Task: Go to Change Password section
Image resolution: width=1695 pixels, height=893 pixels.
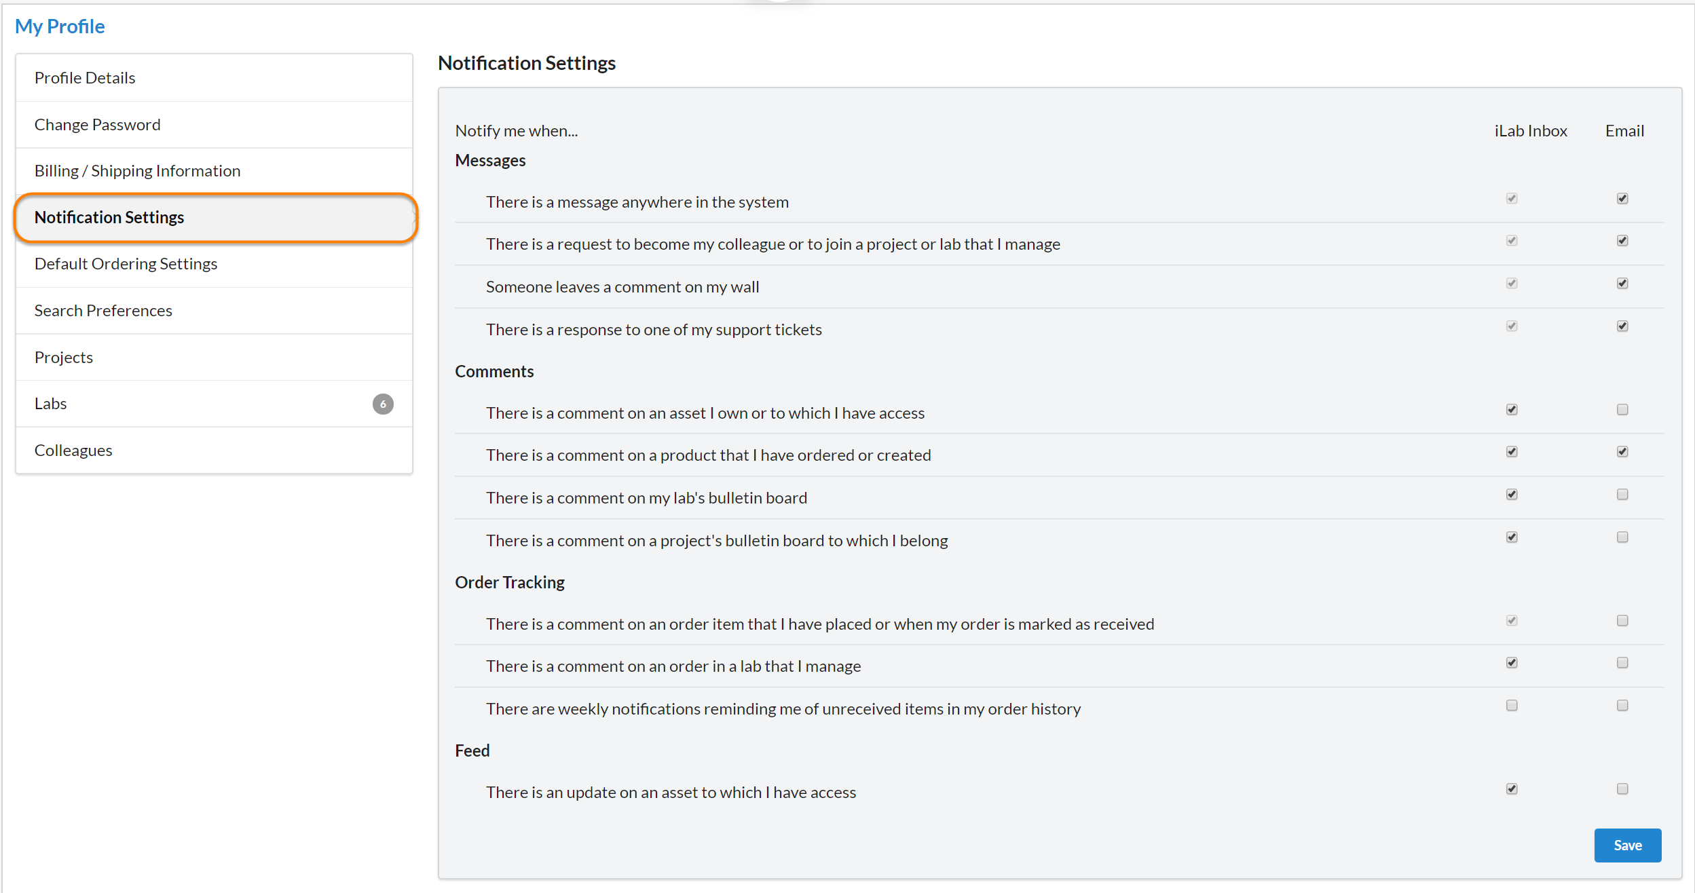Action: pyautogui.click(x=97, y=125)
